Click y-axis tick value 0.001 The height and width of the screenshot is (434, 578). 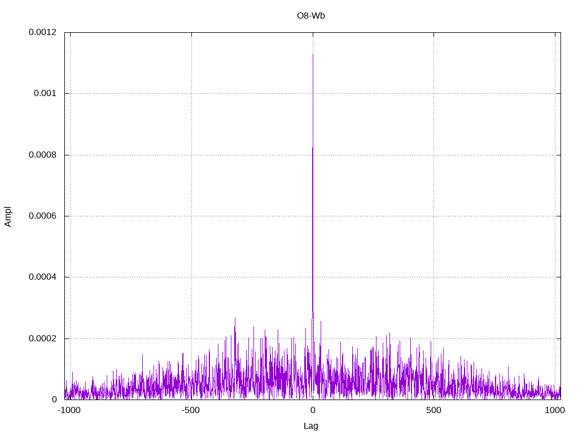click(x=45, y=93)
